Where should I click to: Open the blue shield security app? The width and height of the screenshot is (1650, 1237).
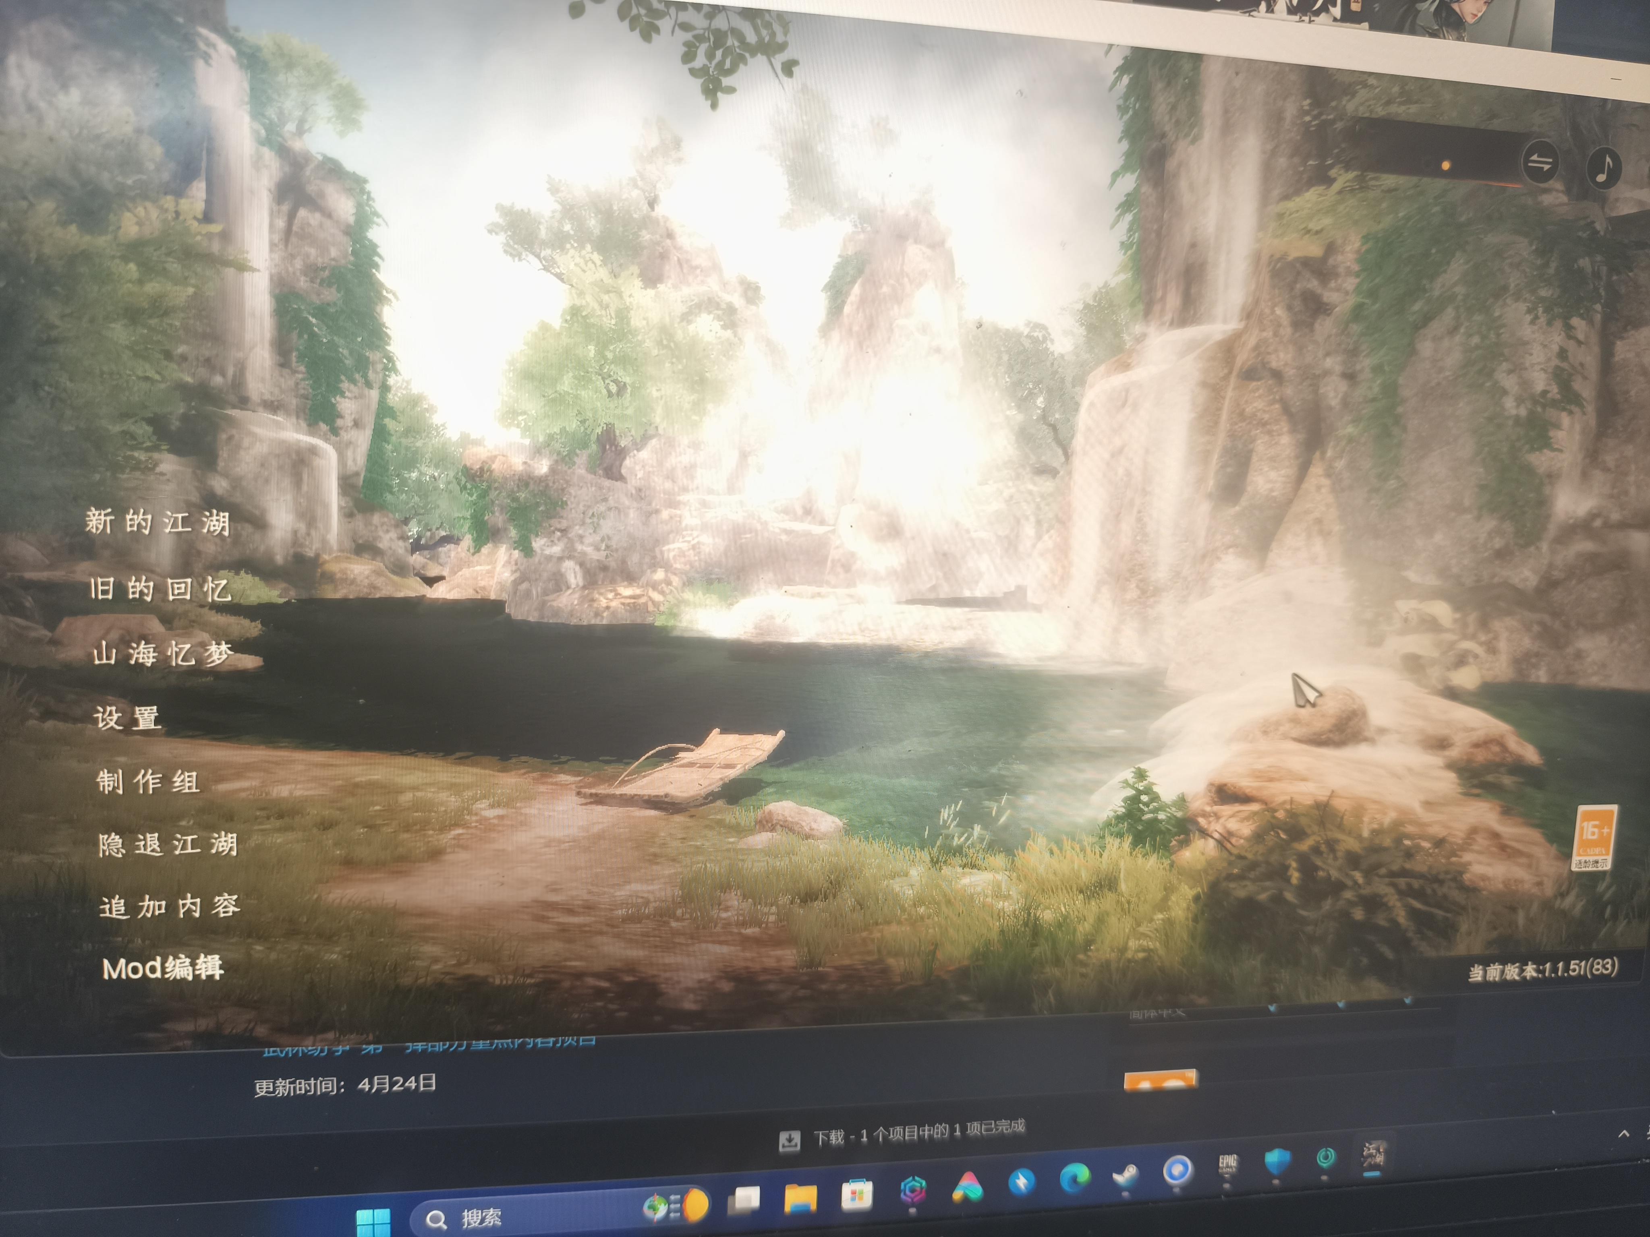point(1277,1163)
